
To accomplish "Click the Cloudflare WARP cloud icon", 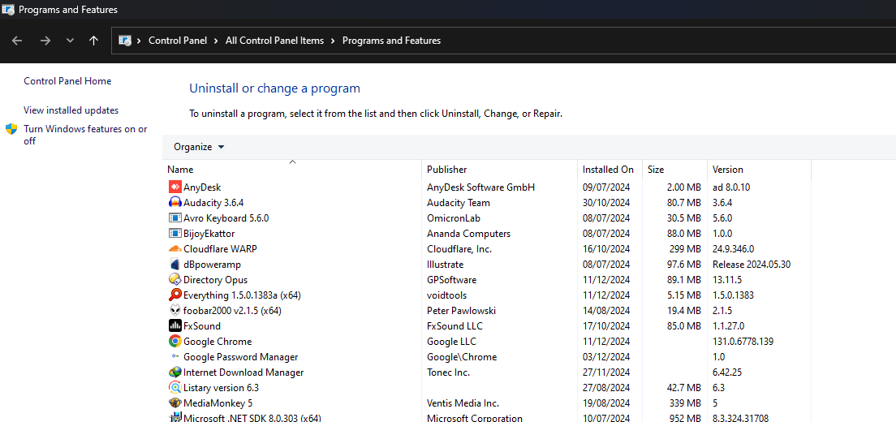I will (174, 249).
